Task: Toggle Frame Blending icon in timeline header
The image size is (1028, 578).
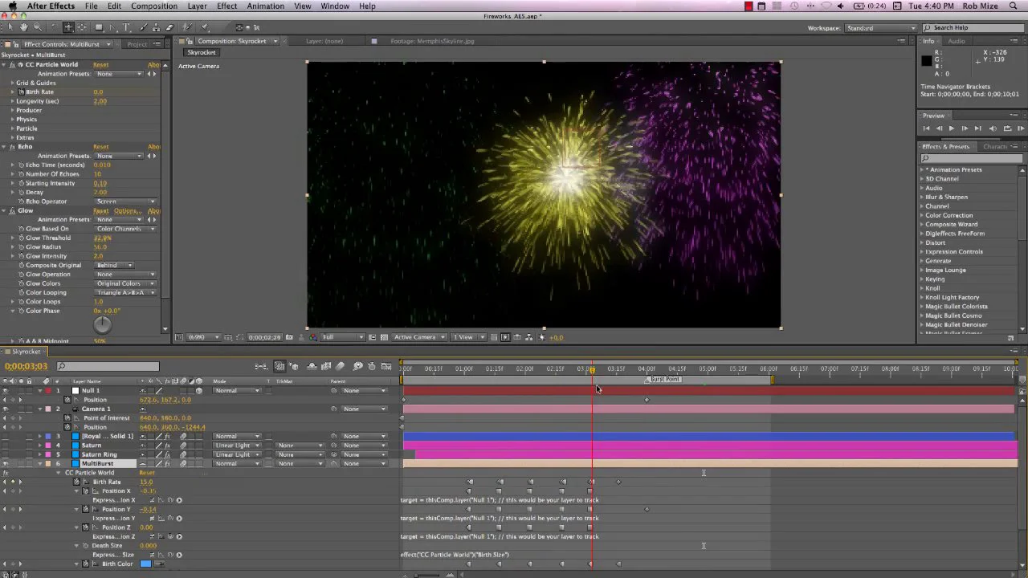Action: click(326, 366)
